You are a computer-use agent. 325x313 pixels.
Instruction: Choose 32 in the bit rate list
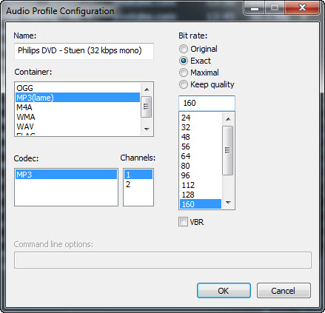pos(201,127)
